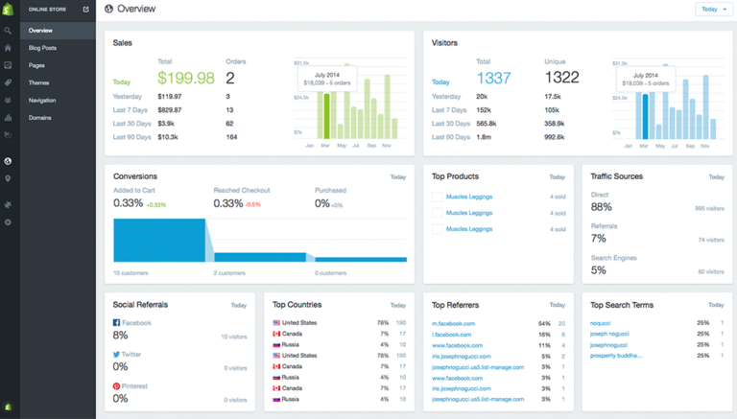Click the Shopify logo in the sidebar
The image size is (737, 419).
(x=8, y=10)
